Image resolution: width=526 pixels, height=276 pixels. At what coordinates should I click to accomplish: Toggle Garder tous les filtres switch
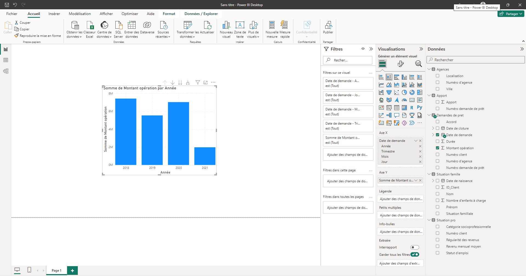coord(415,254)
